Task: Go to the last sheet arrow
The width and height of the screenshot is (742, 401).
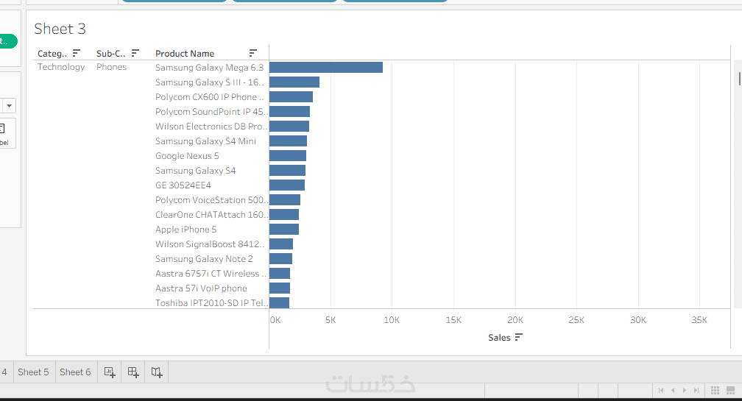Action: [x=696, y=390]
